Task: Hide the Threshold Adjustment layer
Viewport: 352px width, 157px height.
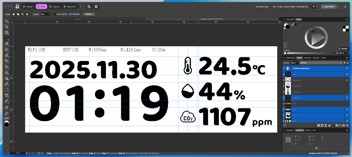Action: pyautogui.click(x=347, y=68)
